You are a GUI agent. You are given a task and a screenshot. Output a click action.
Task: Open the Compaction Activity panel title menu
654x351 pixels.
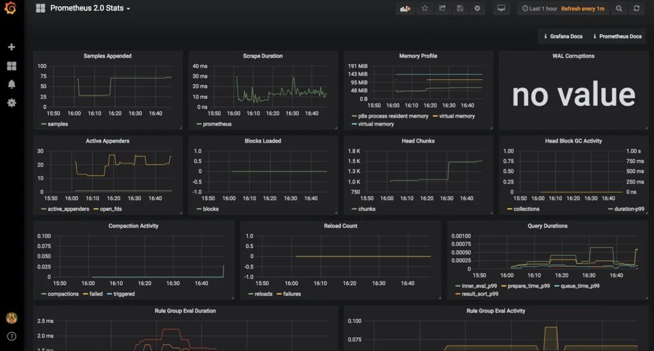133,226
